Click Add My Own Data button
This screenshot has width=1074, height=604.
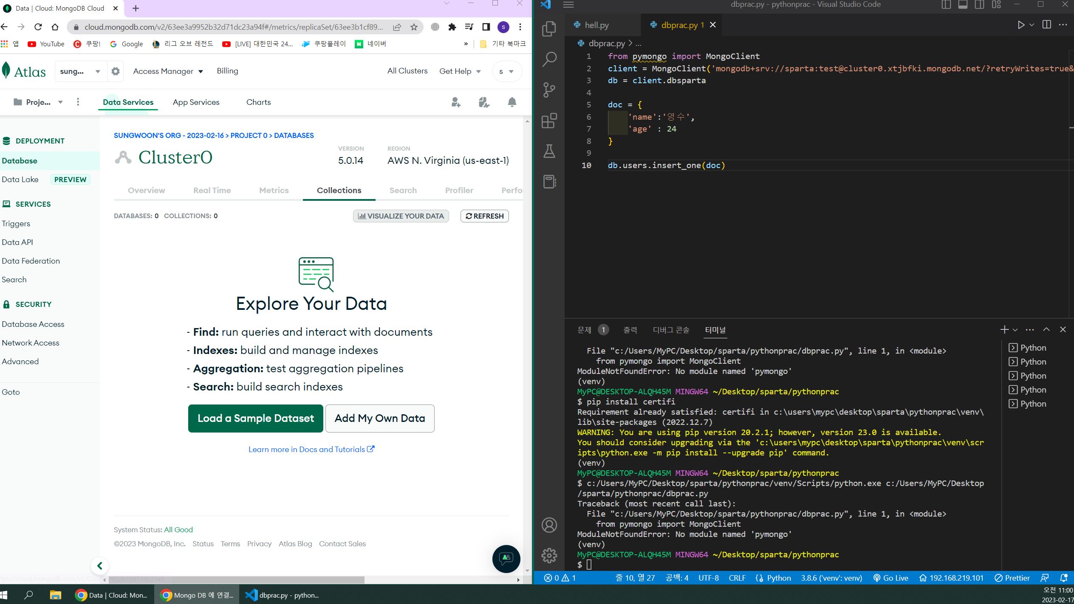coord(380,419)
